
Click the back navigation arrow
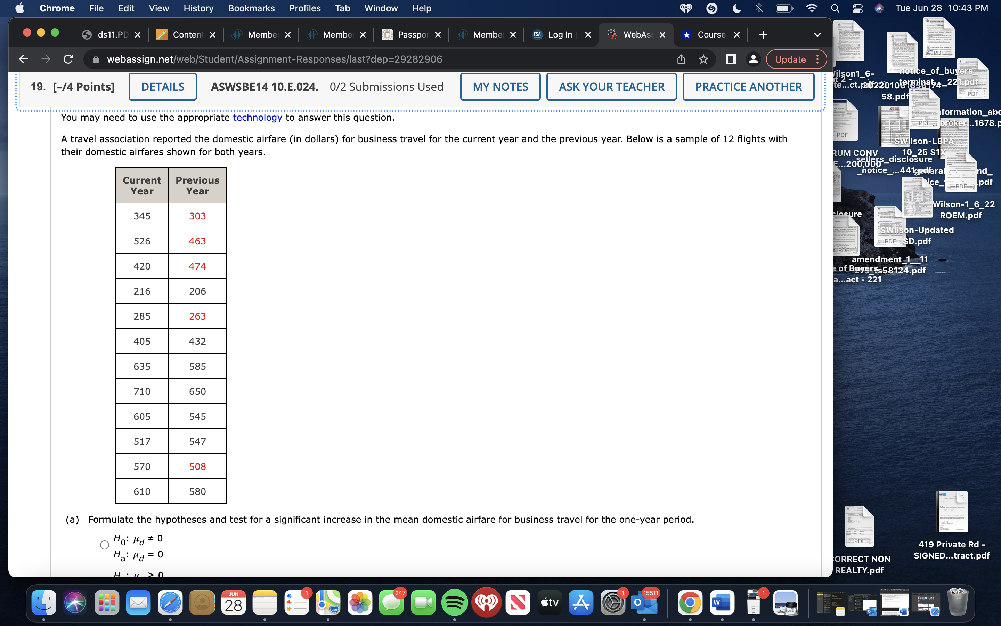24,59
